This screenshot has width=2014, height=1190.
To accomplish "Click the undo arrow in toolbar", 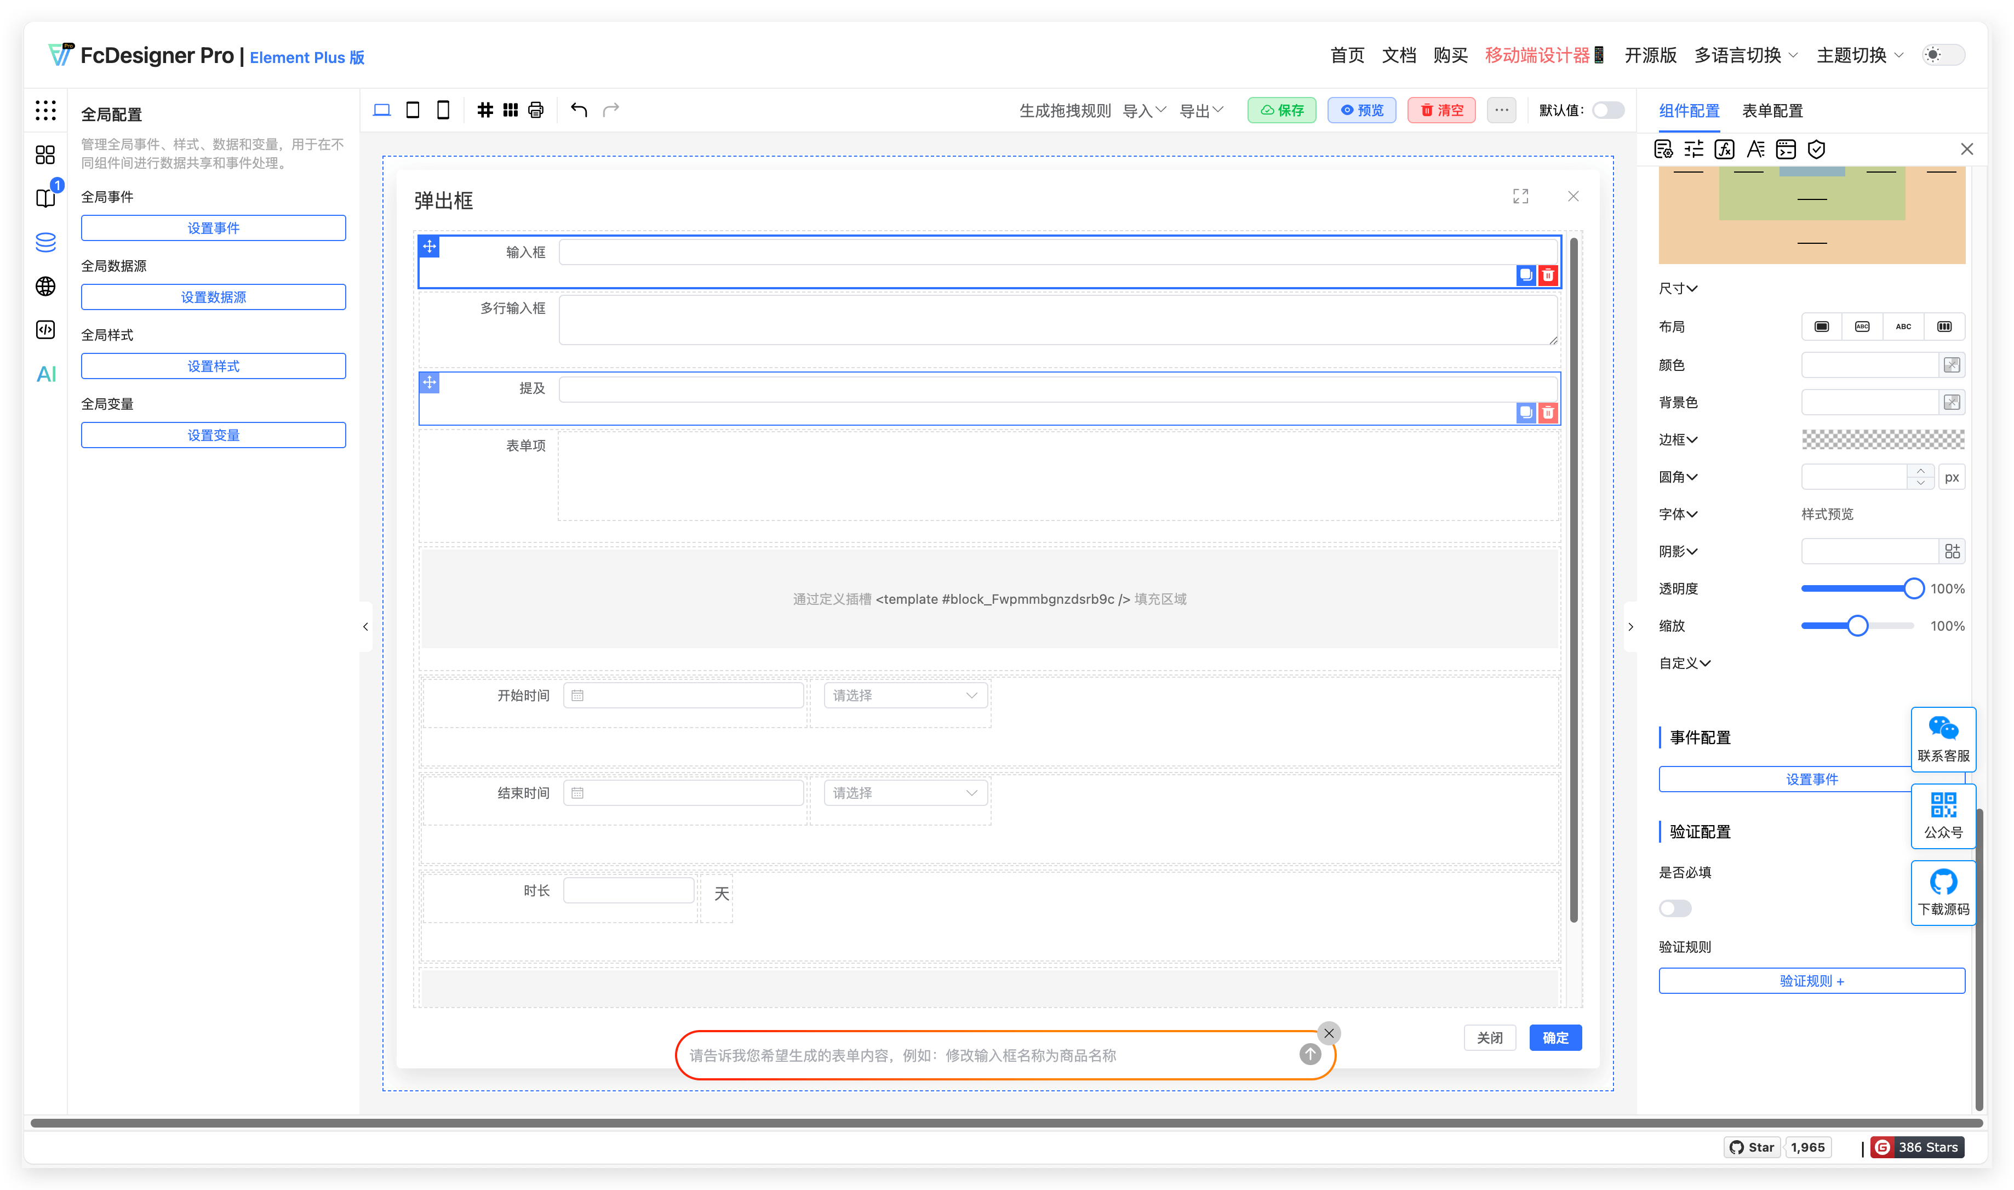I will [x=579, y=110].
